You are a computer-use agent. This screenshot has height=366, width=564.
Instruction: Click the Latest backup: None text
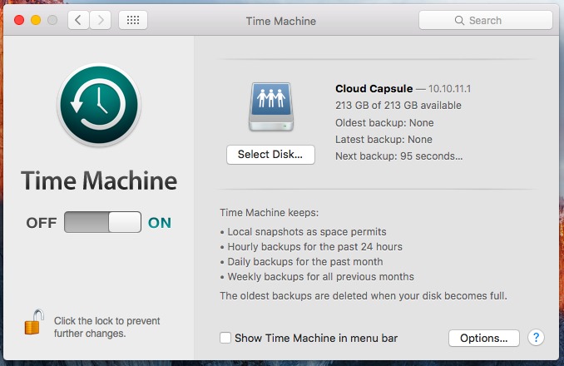click(383, 140)
